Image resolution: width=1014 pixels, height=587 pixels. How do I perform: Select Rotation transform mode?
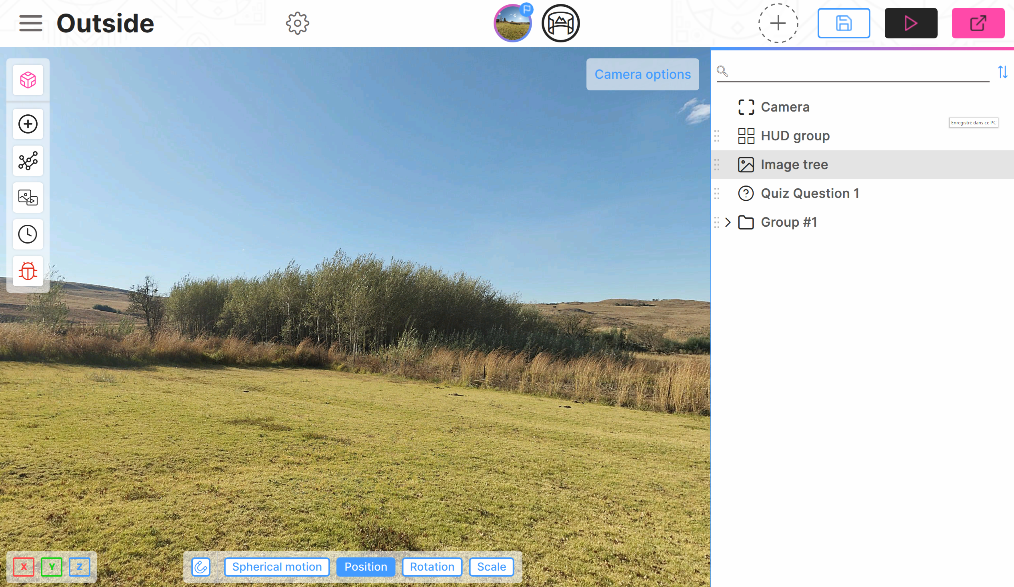(431, 567)
